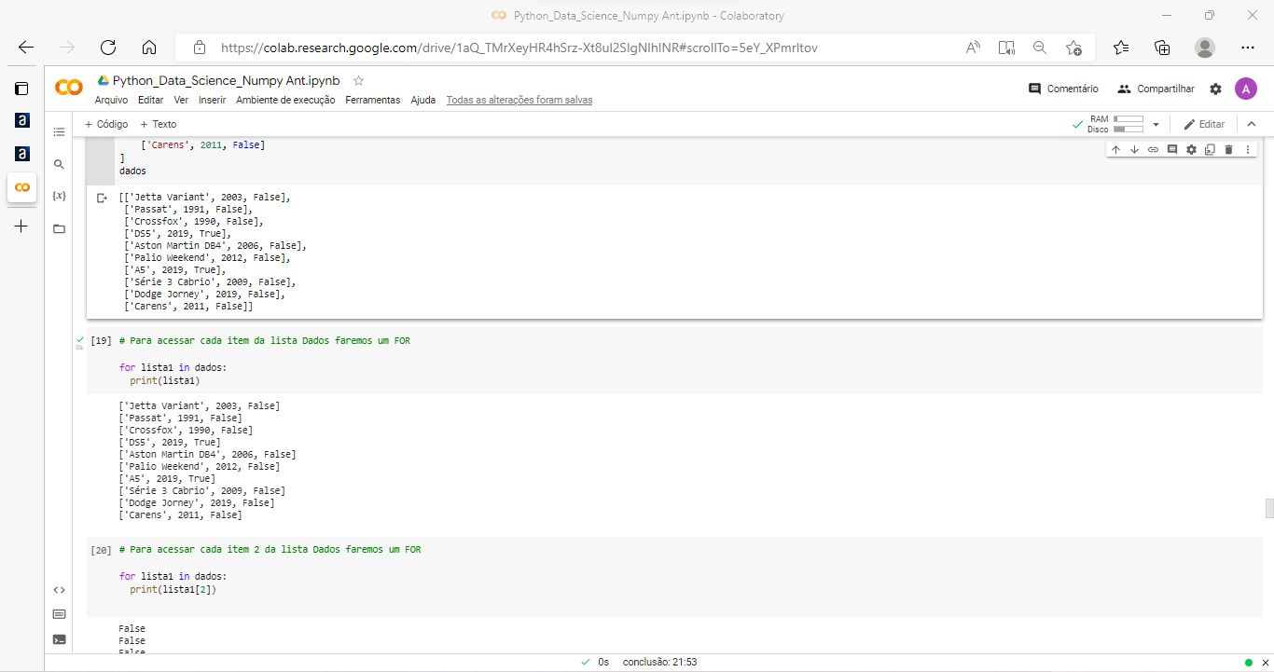Viewport: 1274px width, 672px height.
Task: Open read aloud in address bar
Action: (x=973, y=48)
